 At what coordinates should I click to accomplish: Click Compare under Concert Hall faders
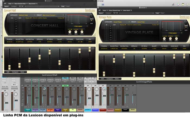(15, 72)
